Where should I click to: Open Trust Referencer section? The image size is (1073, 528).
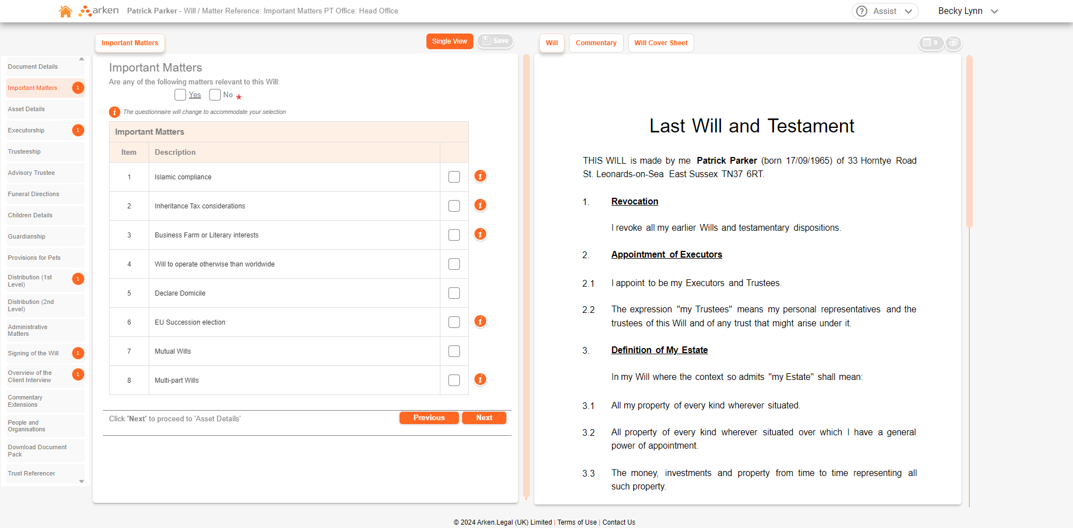click(x=45, y=473)
